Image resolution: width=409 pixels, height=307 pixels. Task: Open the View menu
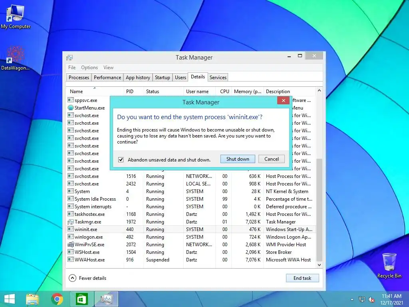[x=108, y=67]
